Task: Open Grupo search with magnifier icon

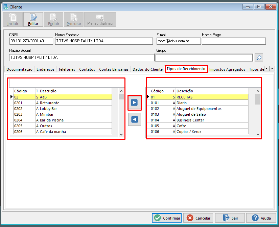Action: click(259, 58)
